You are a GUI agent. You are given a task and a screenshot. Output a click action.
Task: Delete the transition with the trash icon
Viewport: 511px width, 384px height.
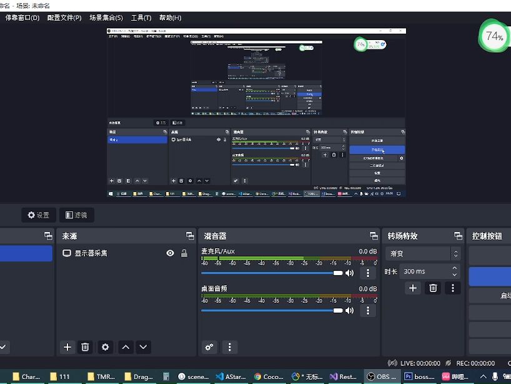tap(433, 288)
